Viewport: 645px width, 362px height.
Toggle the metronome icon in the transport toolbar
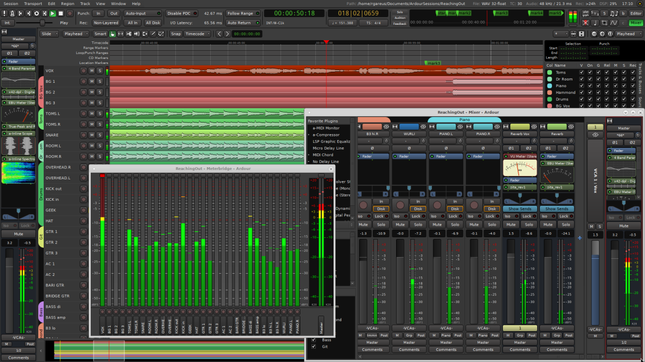click(12, 13)
